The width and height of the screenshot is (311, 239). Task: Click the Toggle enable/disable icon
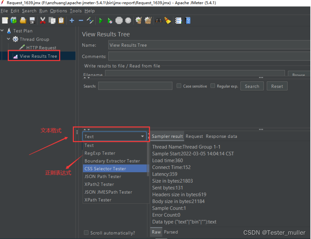90,20
